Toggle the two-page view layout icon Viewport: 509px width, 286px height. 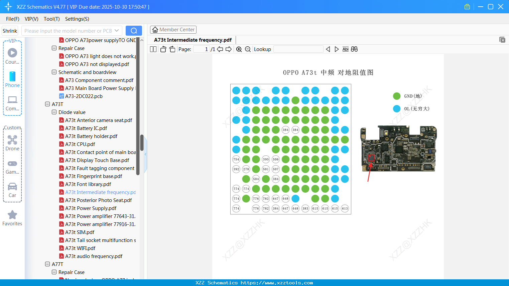tap(153, 49)
